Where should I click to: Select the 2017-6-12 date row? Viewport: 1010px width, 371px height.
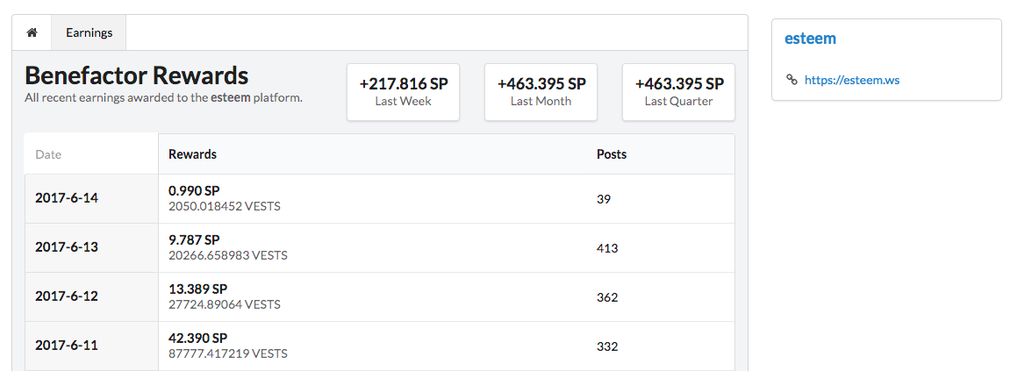coord(379,297)
